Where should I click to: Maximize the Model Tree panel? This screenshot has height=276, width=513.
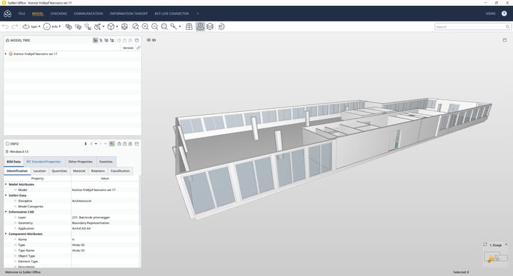tap(136, 40)
